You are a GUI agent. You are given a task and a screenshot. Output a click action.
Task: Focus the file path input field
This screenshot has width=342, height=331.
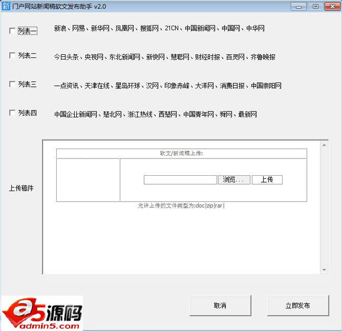coord(180,180)
